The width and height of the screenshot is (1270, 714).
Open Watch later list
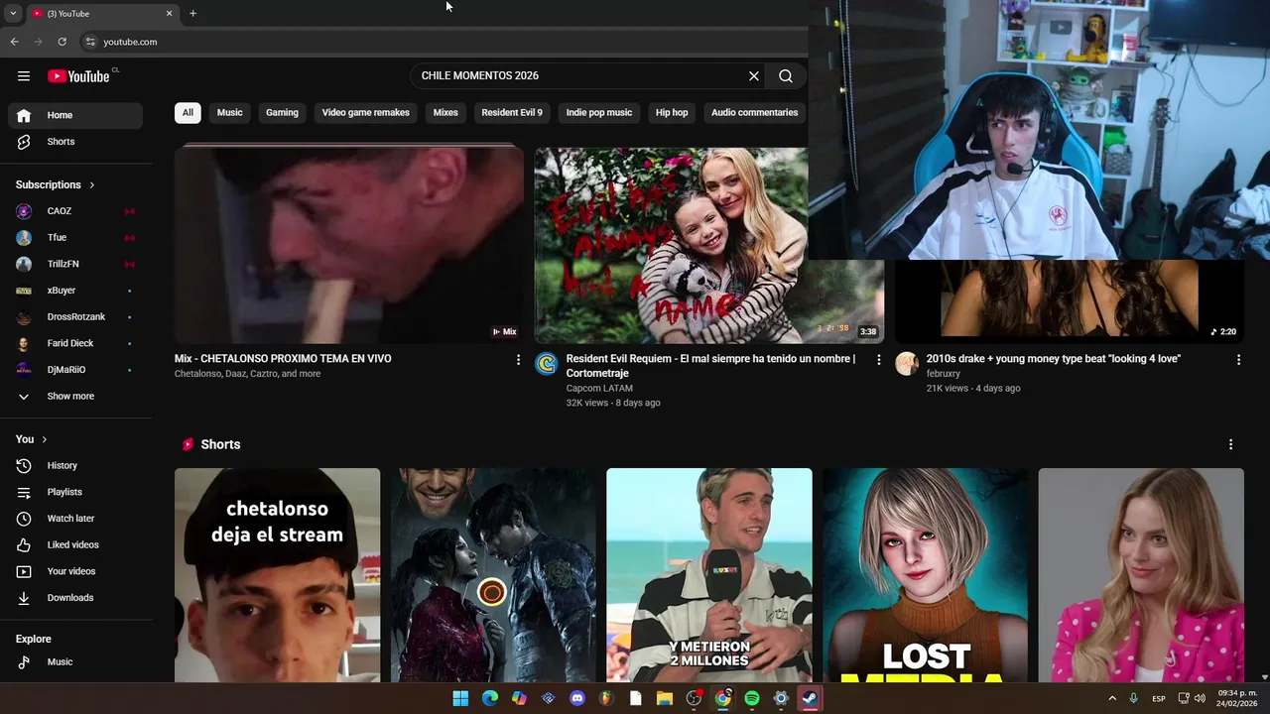click(x=75, y=519)
